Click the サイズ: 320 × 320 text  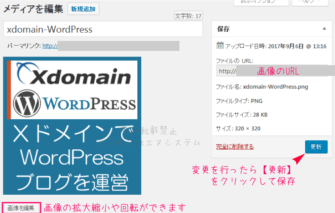(x=238, y=128)
